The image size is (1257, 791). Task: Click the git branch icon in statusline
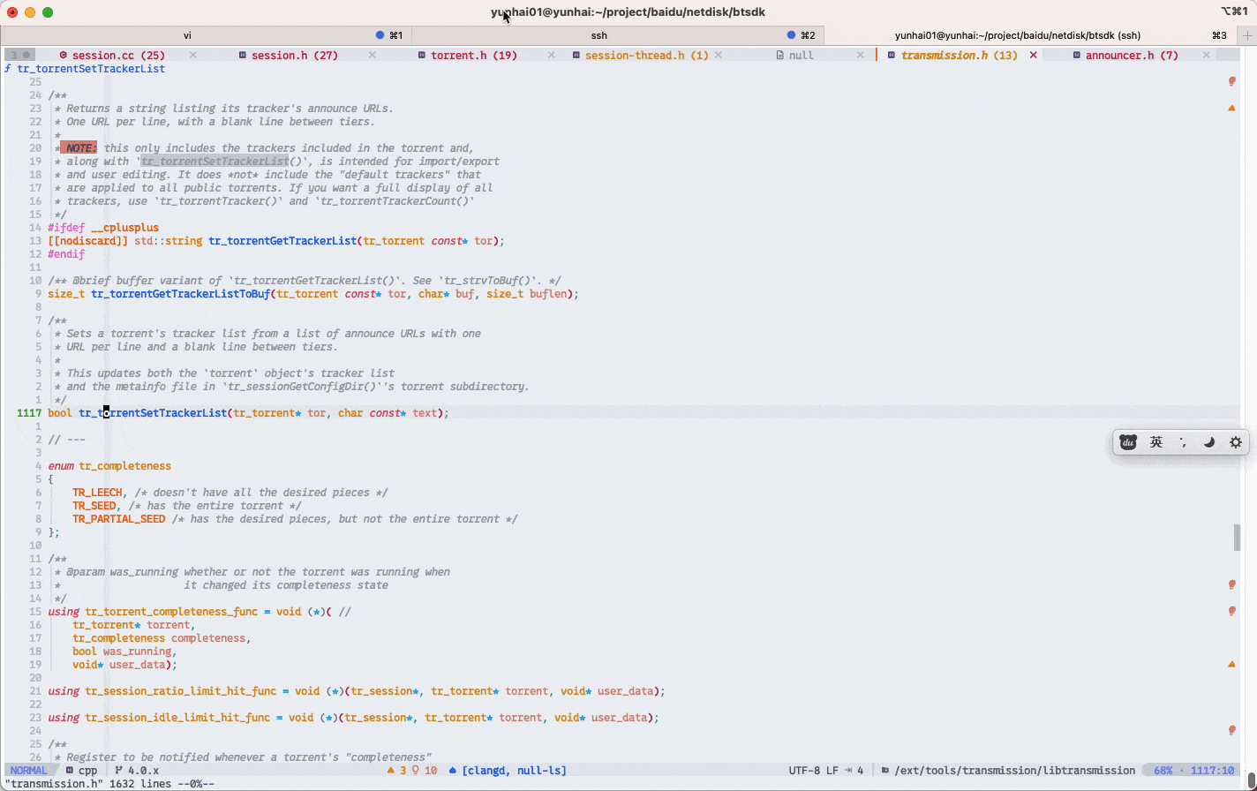coord(119,771)
